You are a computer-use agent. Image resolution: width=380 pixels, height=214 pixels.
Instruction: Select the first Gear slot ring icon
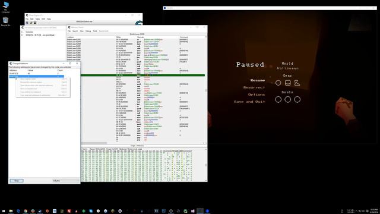pos(278,83)
